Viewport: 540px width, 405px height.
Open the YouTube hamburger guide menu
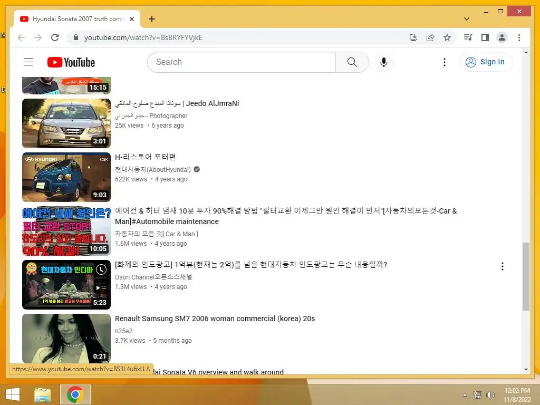28,62
